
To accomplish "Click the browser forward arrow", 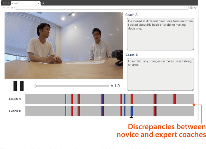I will (8, 8).
